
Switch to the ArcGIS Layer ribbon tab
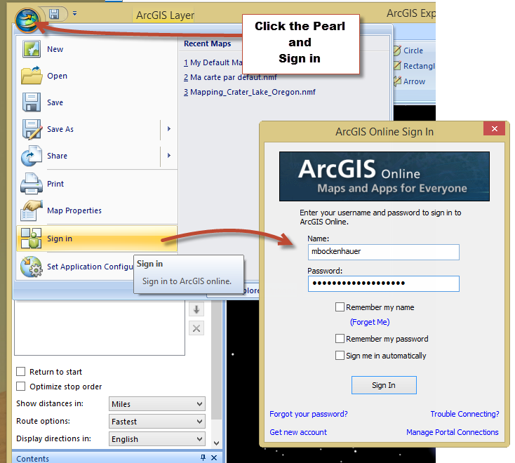tap(165, 15)
